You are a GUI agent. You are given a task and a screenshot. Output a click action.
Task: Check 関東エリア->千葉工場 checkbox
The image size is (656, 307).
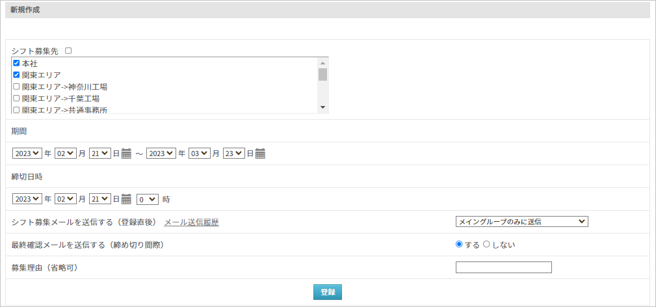tap(16, 98)
